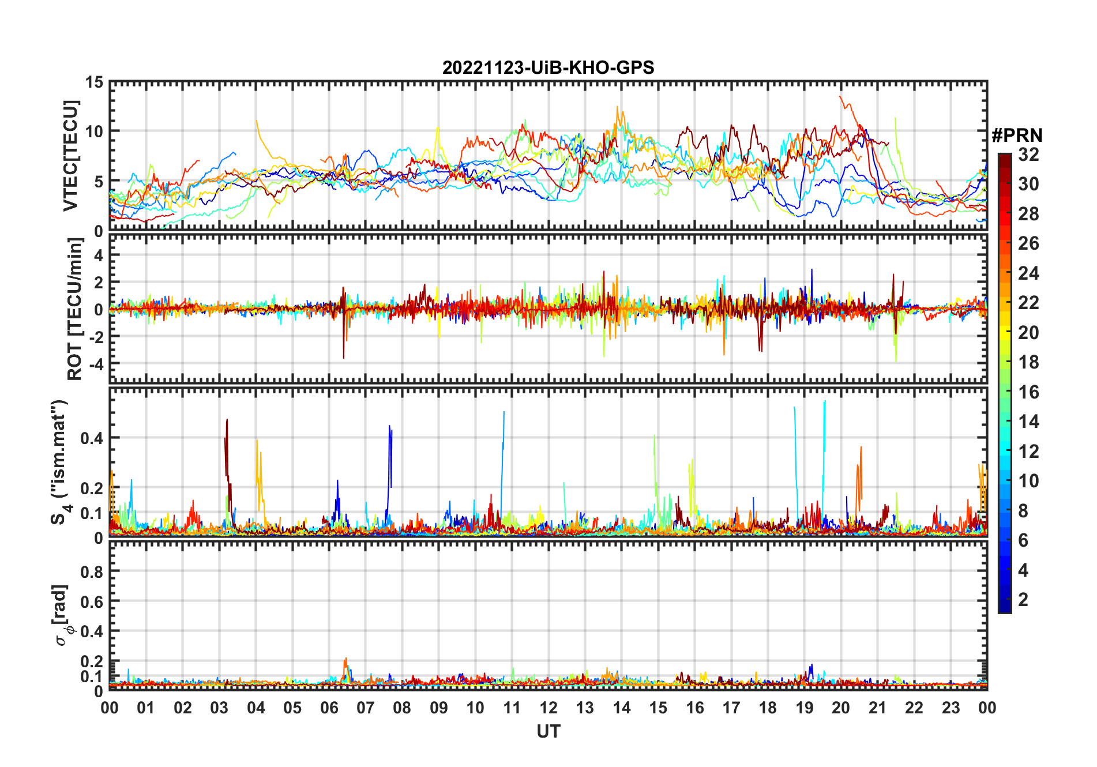Select the x-axis tick 21

tap(878, 708)
